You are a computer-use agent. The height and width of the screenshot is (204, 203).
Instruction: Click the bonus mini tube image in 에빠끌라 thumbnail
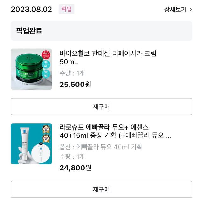(41, 153)
